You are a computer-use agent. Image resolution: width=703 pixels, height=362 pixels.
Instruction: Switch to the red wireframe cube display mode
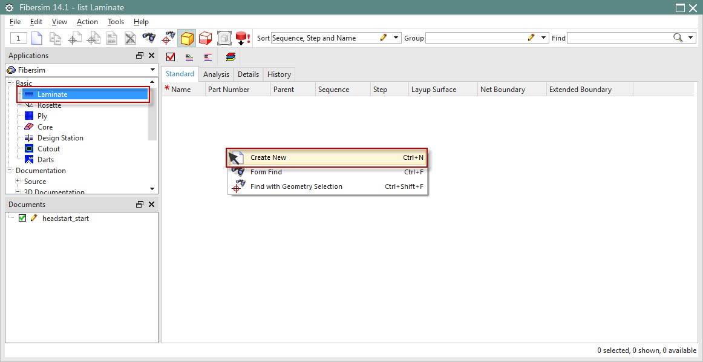coord(206,38)
